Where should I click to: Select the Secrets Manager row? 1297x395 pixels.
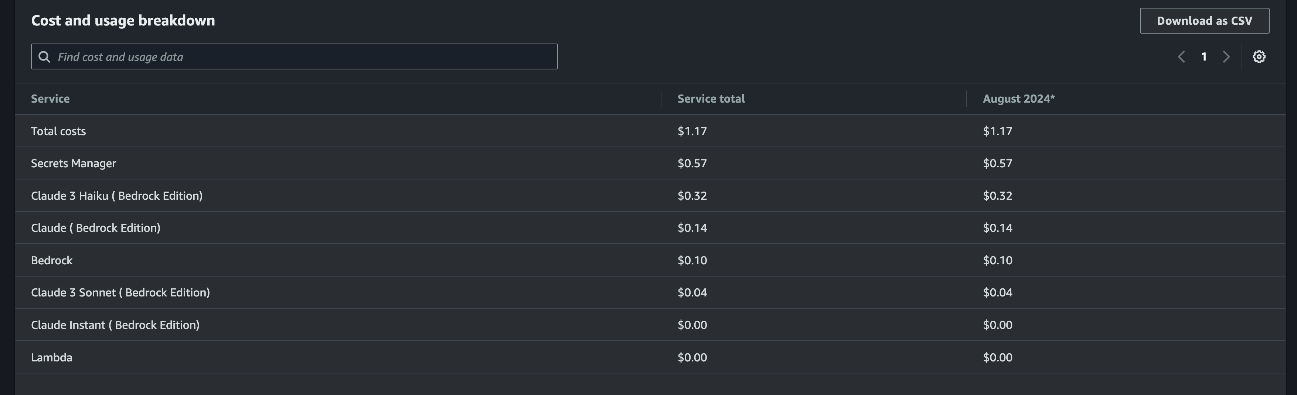tap(650, 163)
